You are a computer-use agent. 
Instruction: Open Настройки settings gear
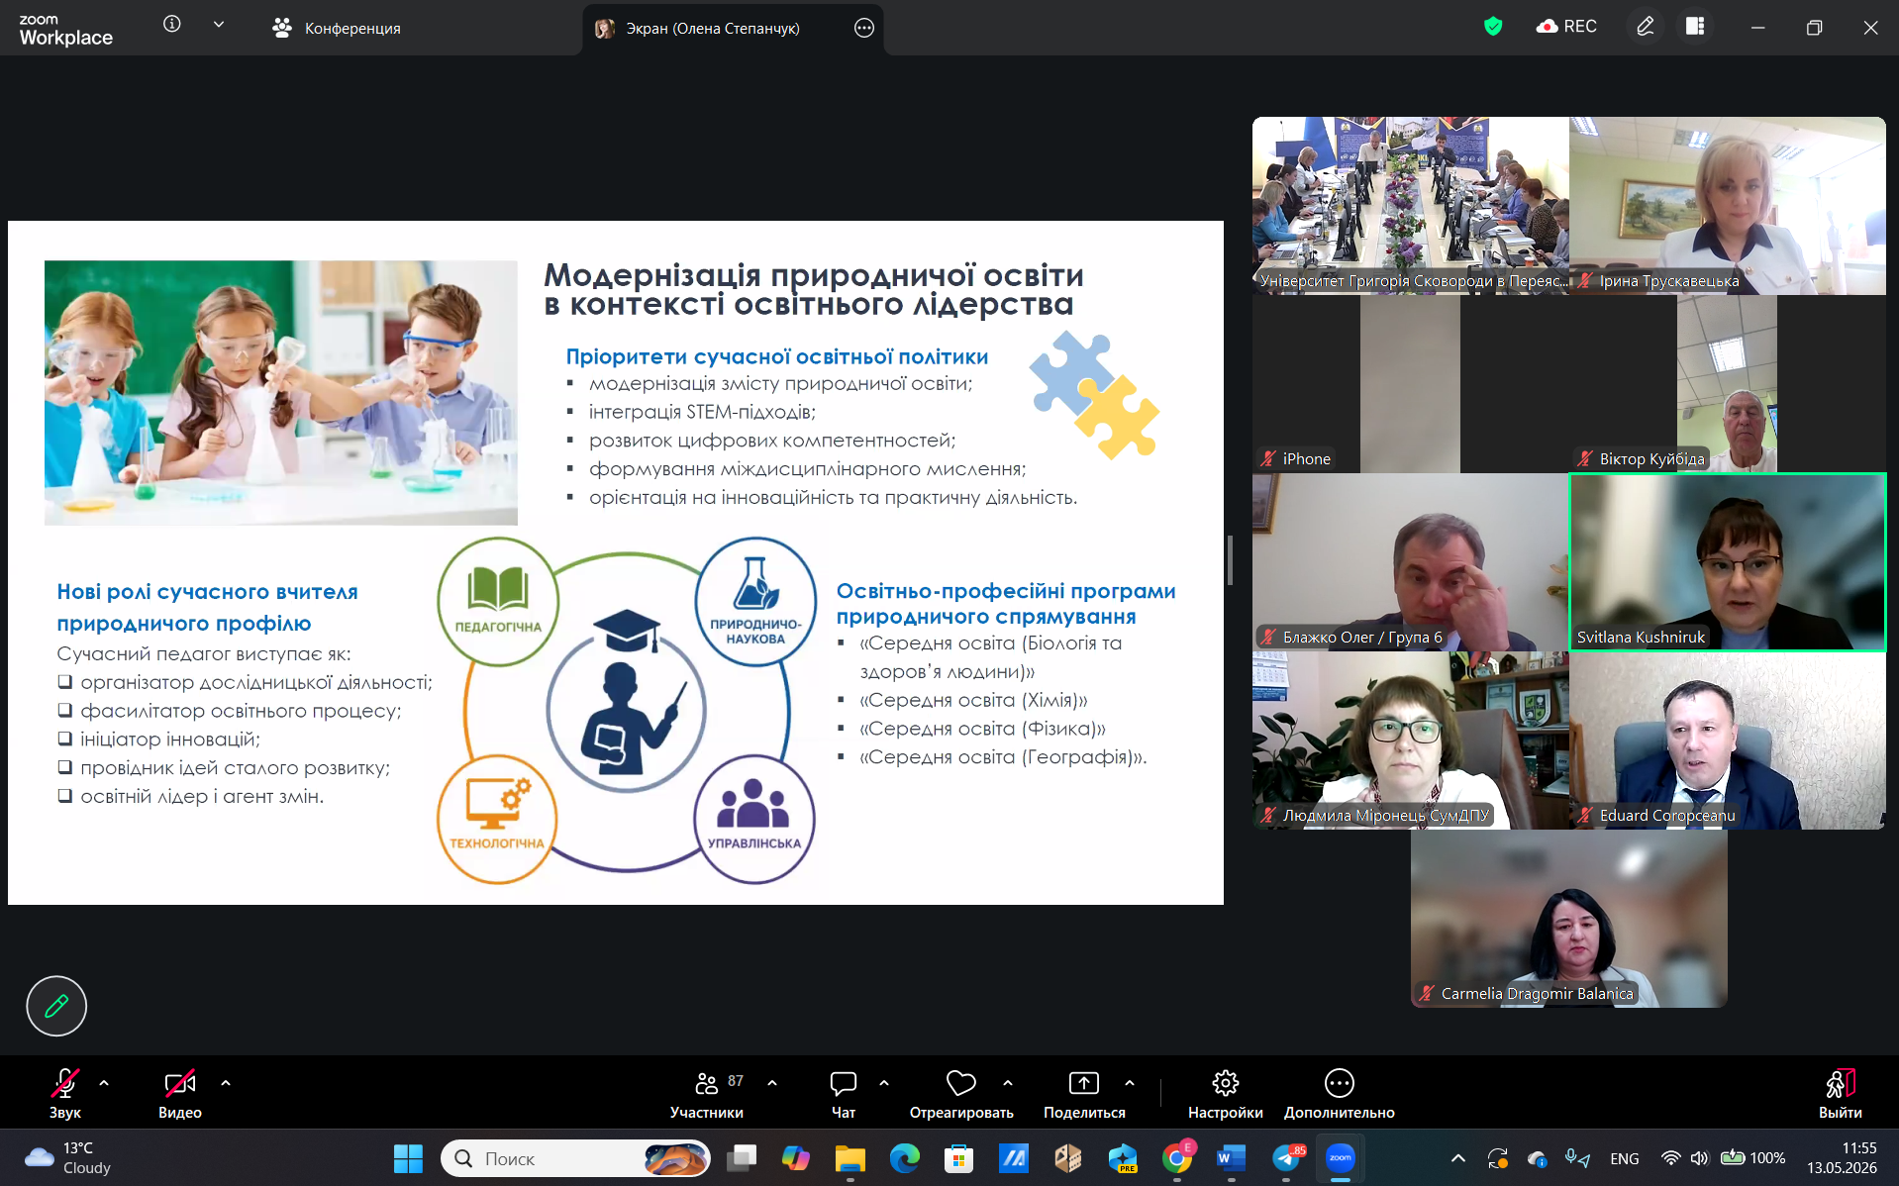point(1226,1093)
